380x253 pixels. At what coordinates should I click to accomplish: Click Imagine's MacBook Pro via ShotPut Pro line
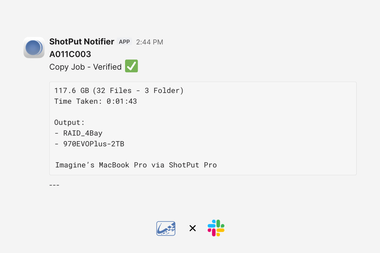pos(136,165)
